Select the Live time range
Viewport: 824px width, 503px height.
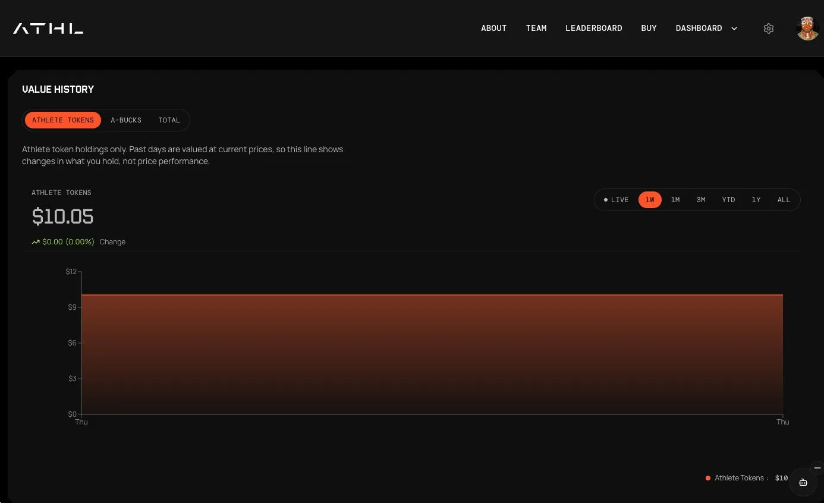coord(617,200)
